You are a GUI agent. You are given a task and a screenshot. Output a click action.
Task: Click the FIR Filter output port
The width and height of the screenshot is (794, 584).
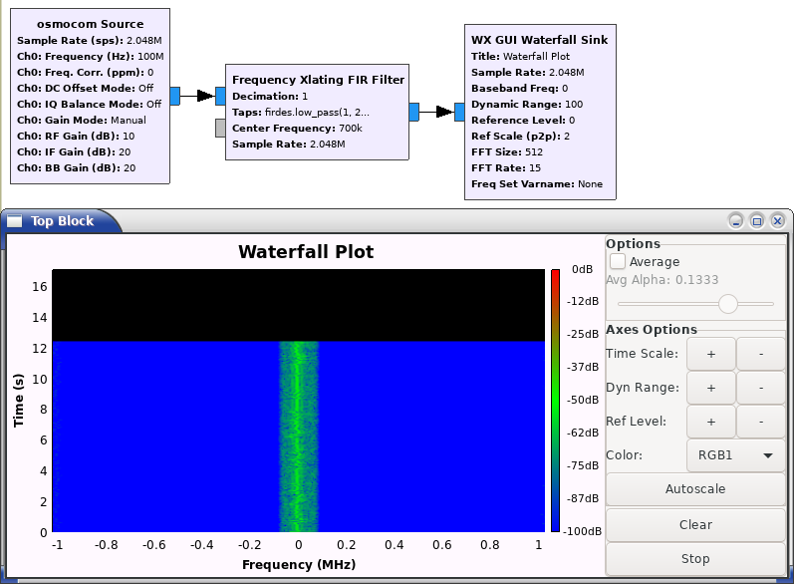pos(413,112)
